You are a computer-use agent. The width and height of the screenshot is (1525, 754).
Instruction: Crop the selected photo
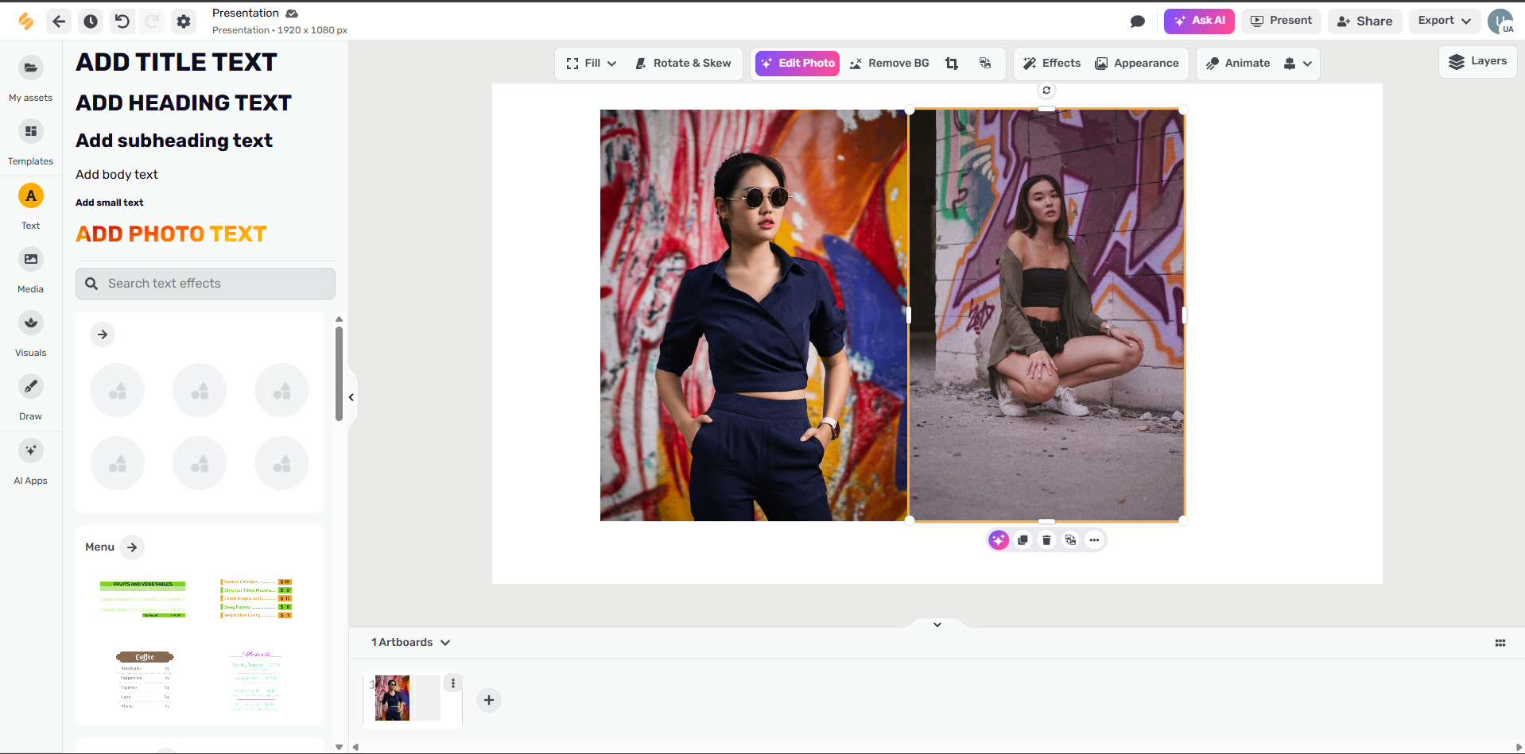(x=951, y=63)
